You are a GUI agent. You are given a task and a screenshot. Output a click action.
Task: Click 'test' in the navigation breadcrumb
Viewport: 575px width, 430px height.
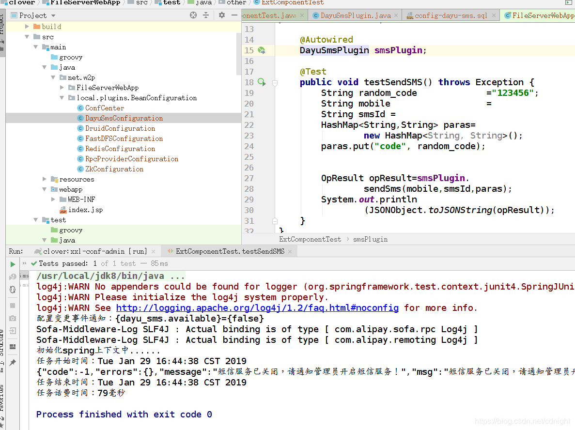(171, 2)
